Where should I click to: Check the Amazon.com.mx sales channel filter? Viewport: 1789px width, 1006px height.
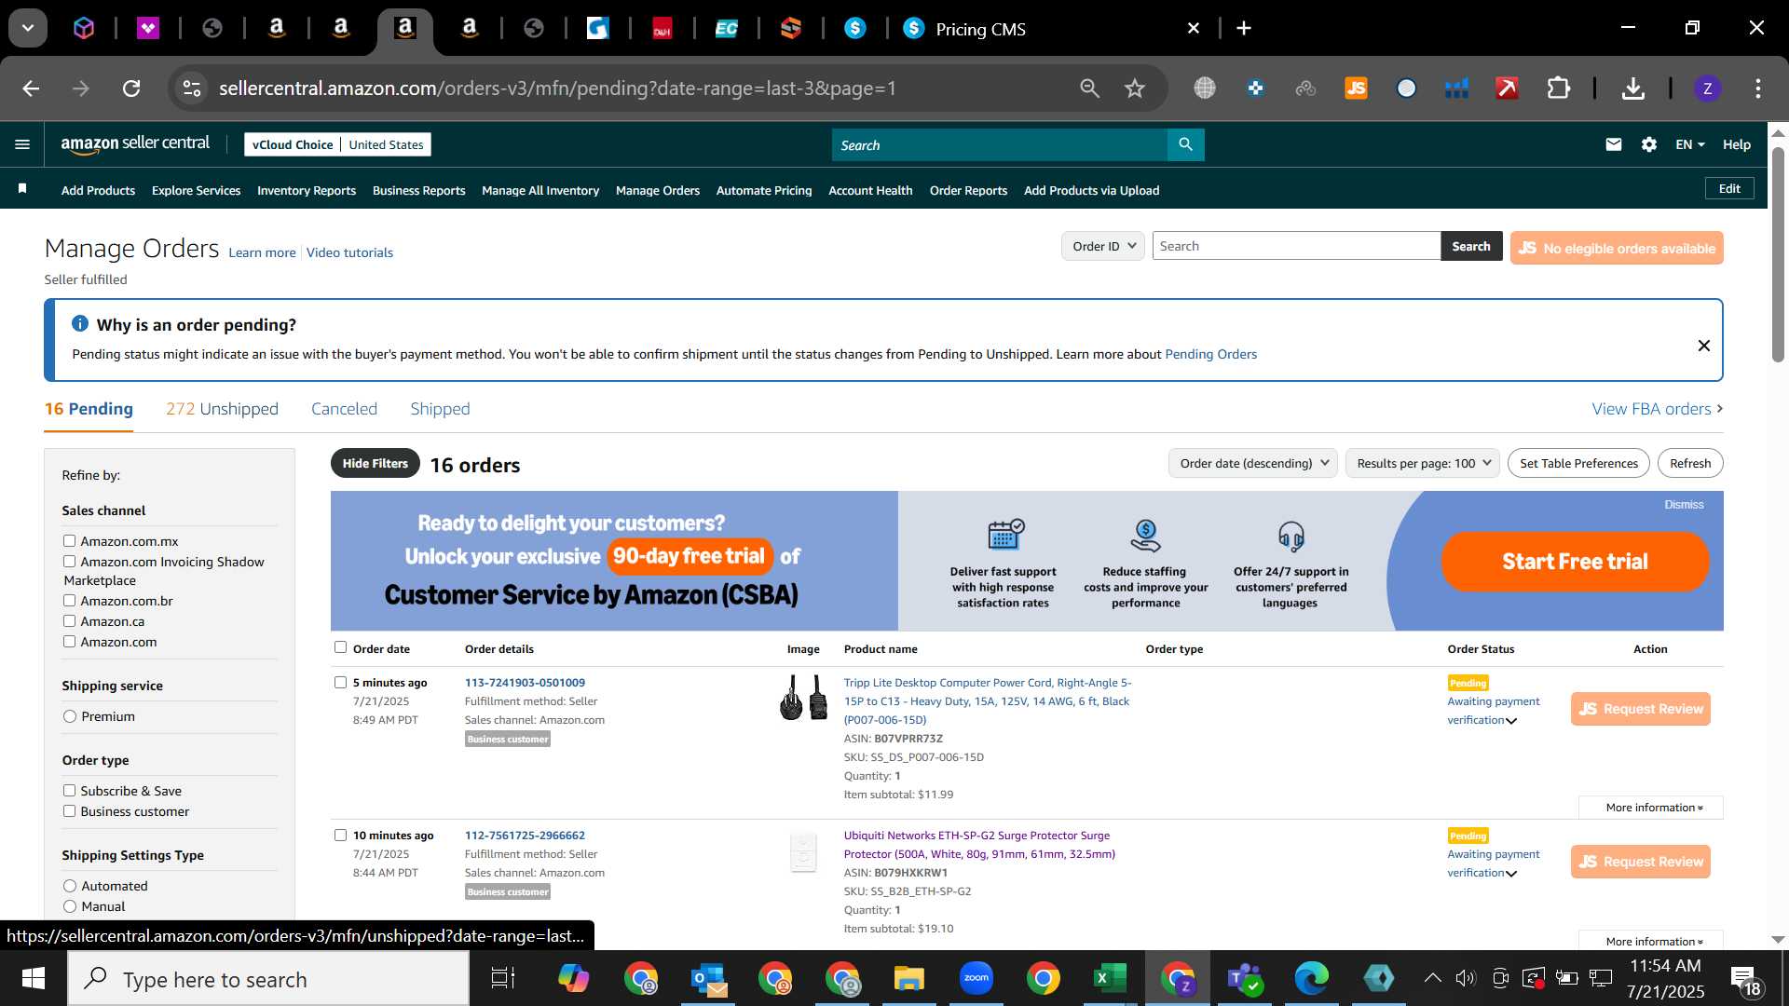(x=69, y=540)
